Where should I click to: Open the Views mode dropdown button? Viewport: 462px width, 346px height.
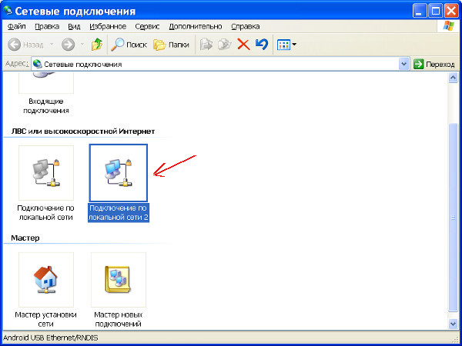tap(286, 45)
